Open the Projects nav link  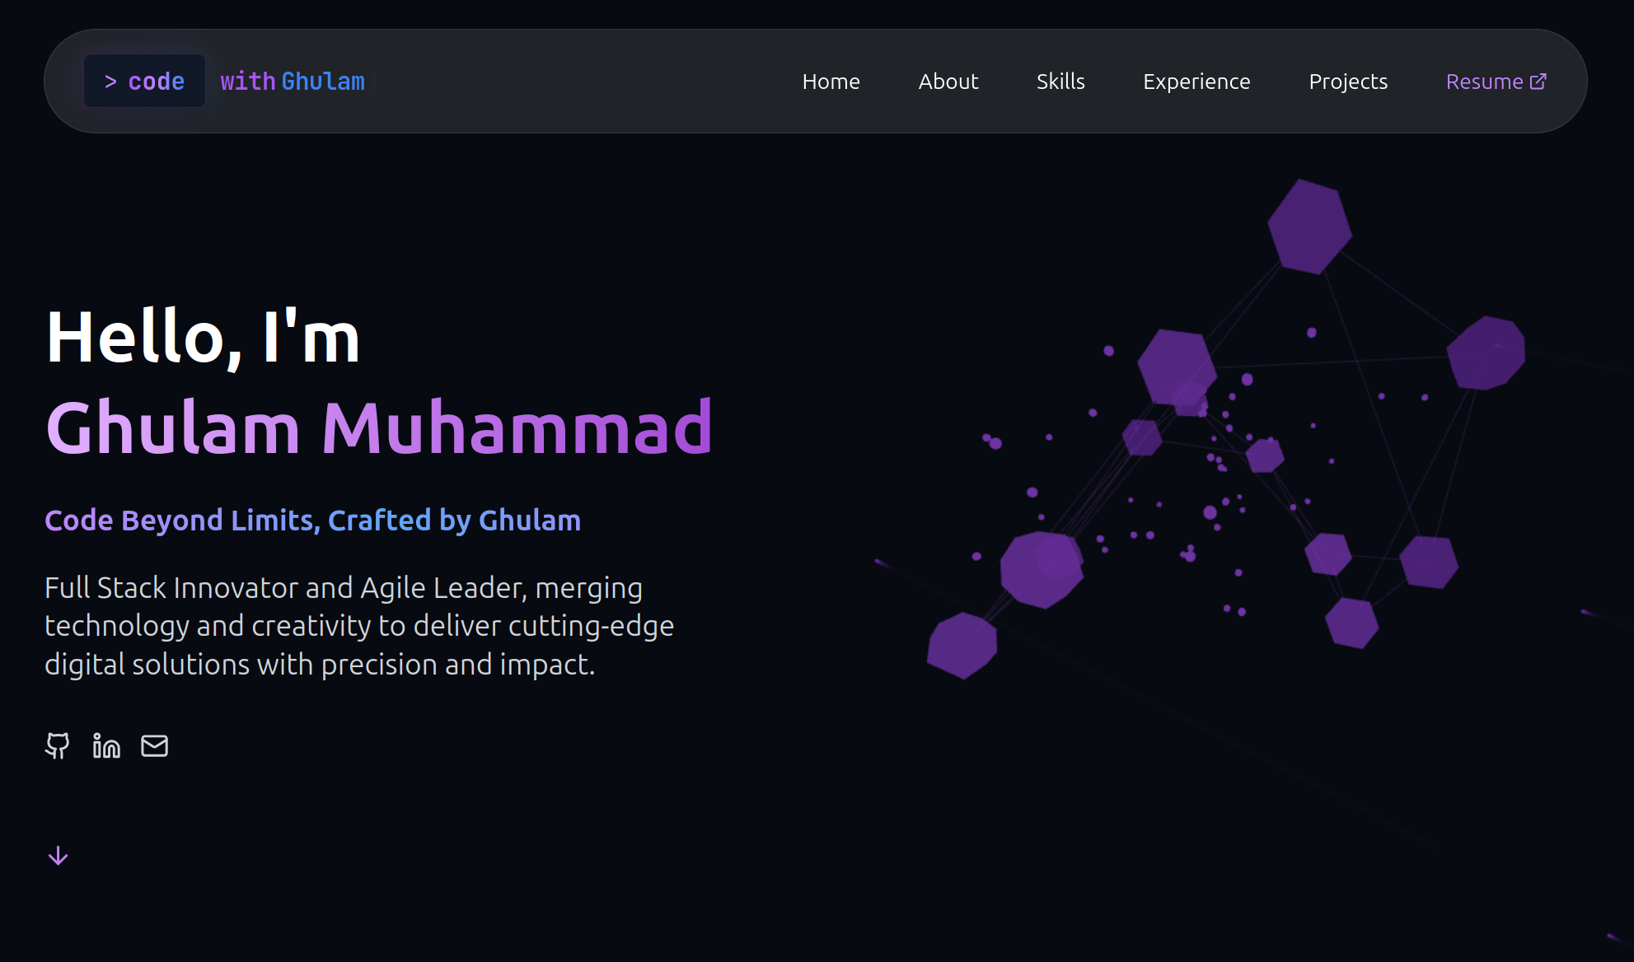click(1347, 82)
